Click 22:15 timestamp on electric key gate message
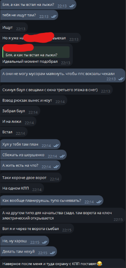 (118, 220)
